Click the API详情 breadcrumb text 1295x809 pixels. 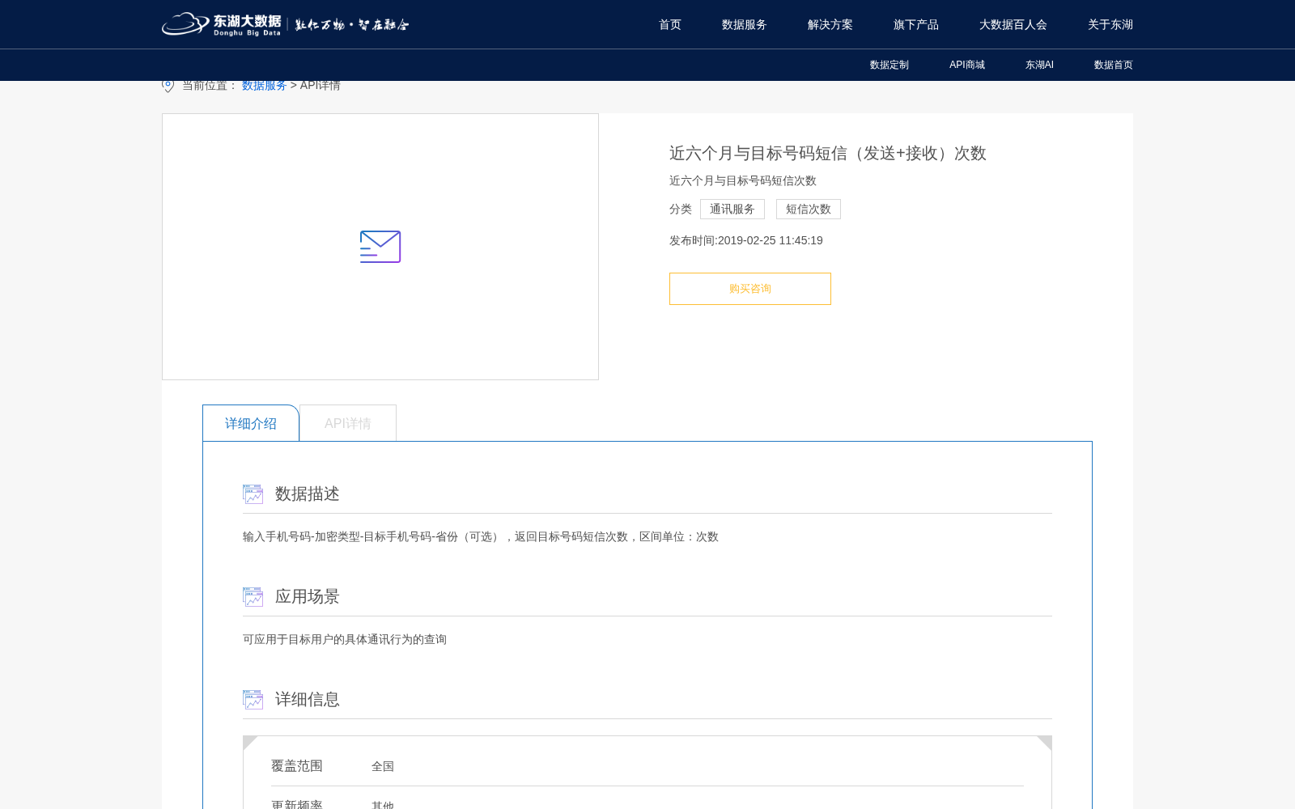tap(321, 85)
